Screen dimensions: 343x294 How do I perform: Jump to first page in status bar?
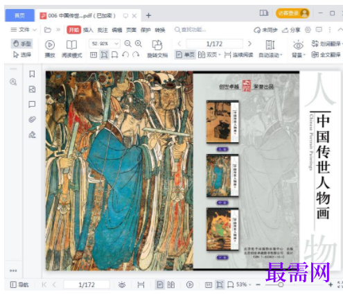pos(44,285)
